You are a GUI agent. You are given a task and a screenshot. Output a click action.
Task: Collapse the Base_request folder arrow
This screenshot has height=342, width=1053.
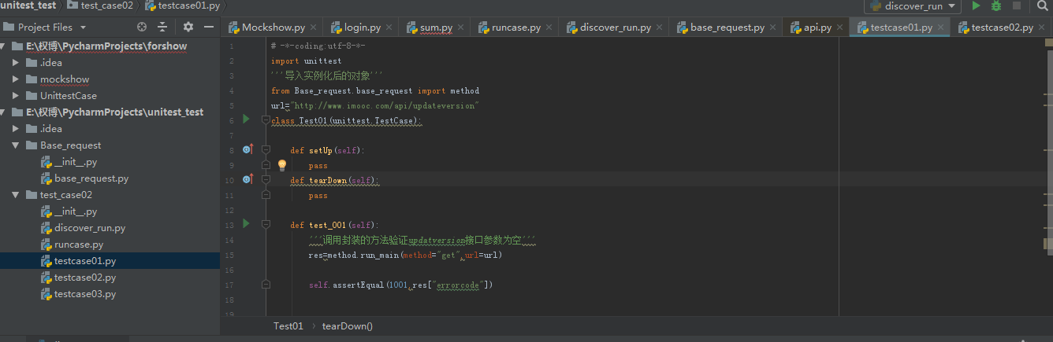click(16, 145)
